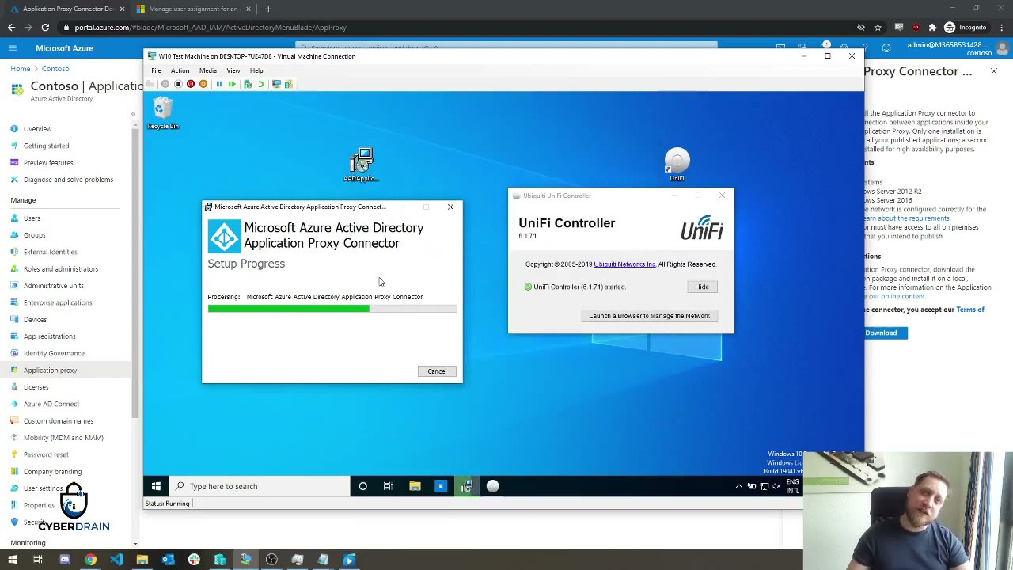The width and height of the screenshot is (1013, 570).
Task: Select the AADApplicationProxy installer desktop icon
Action: coord(361,165)
